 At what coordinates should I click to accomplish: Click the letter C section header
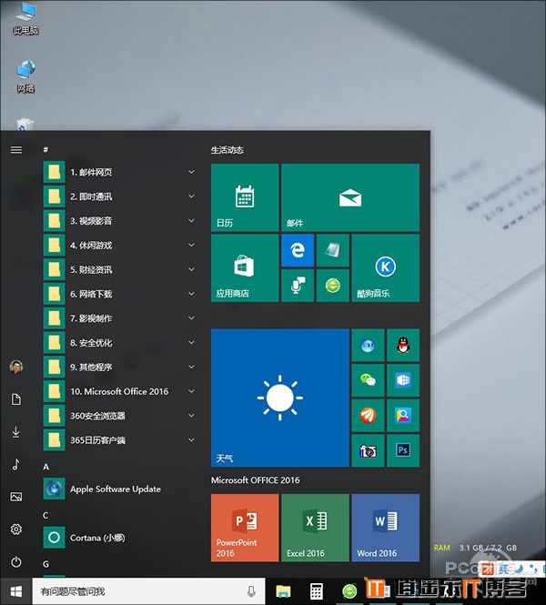[45, 516]
